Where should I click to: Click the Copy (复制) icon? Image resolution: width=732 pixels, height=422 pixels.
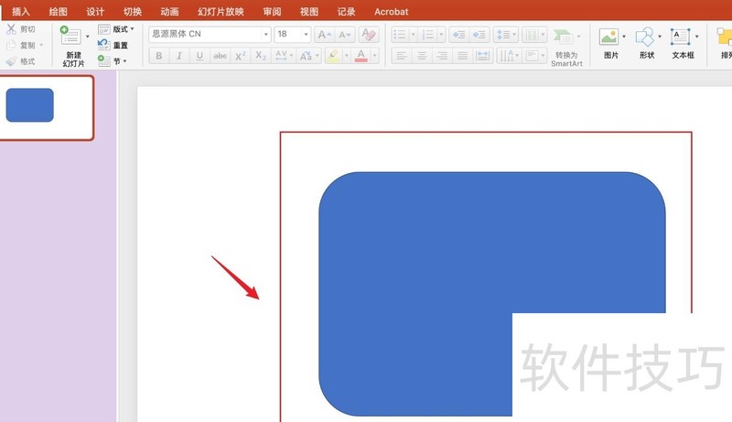[11, 45]
